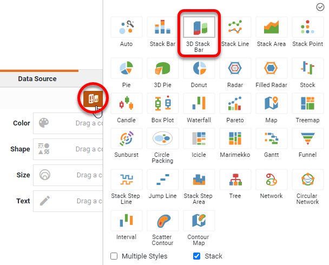Pick the Donut chart icon

[199, 69]
